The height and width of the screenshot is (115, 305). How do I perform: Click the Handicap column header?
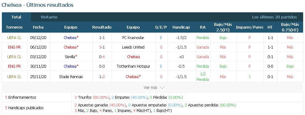pyautogui.click(x=181, y=27)
